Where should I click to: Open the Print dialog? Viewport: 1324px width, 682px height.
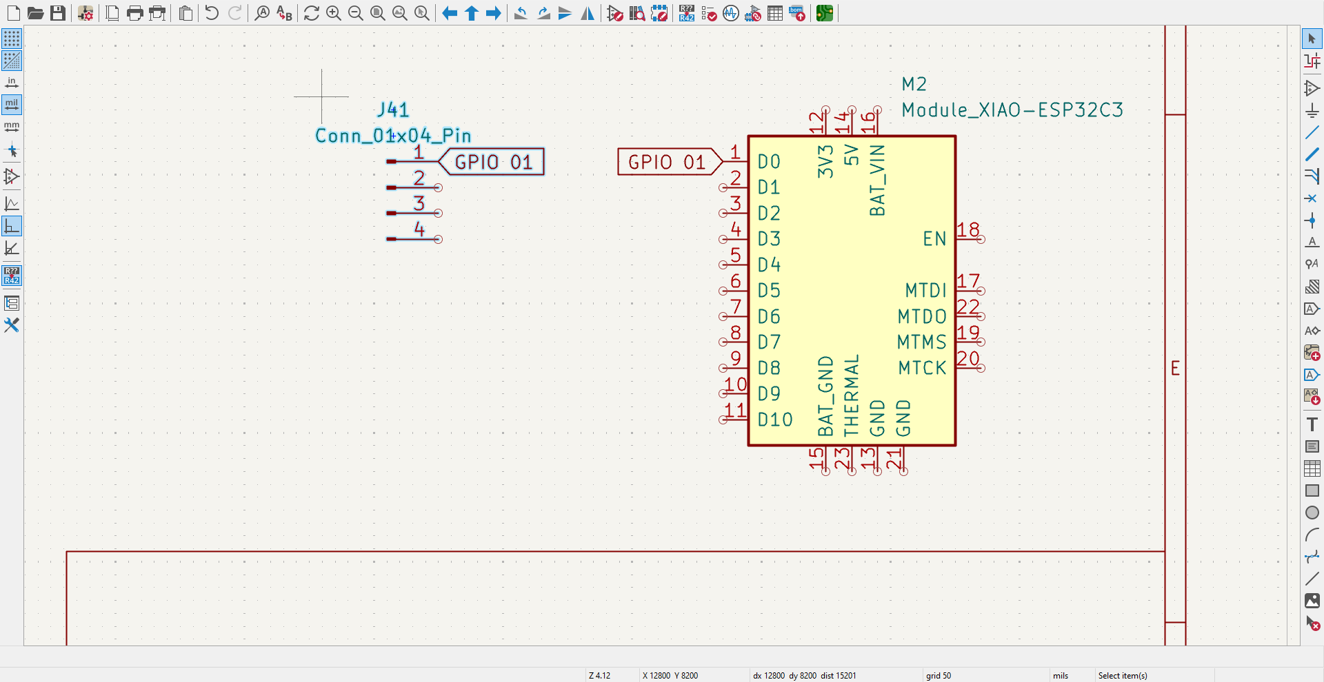click(x=135, y=13)
